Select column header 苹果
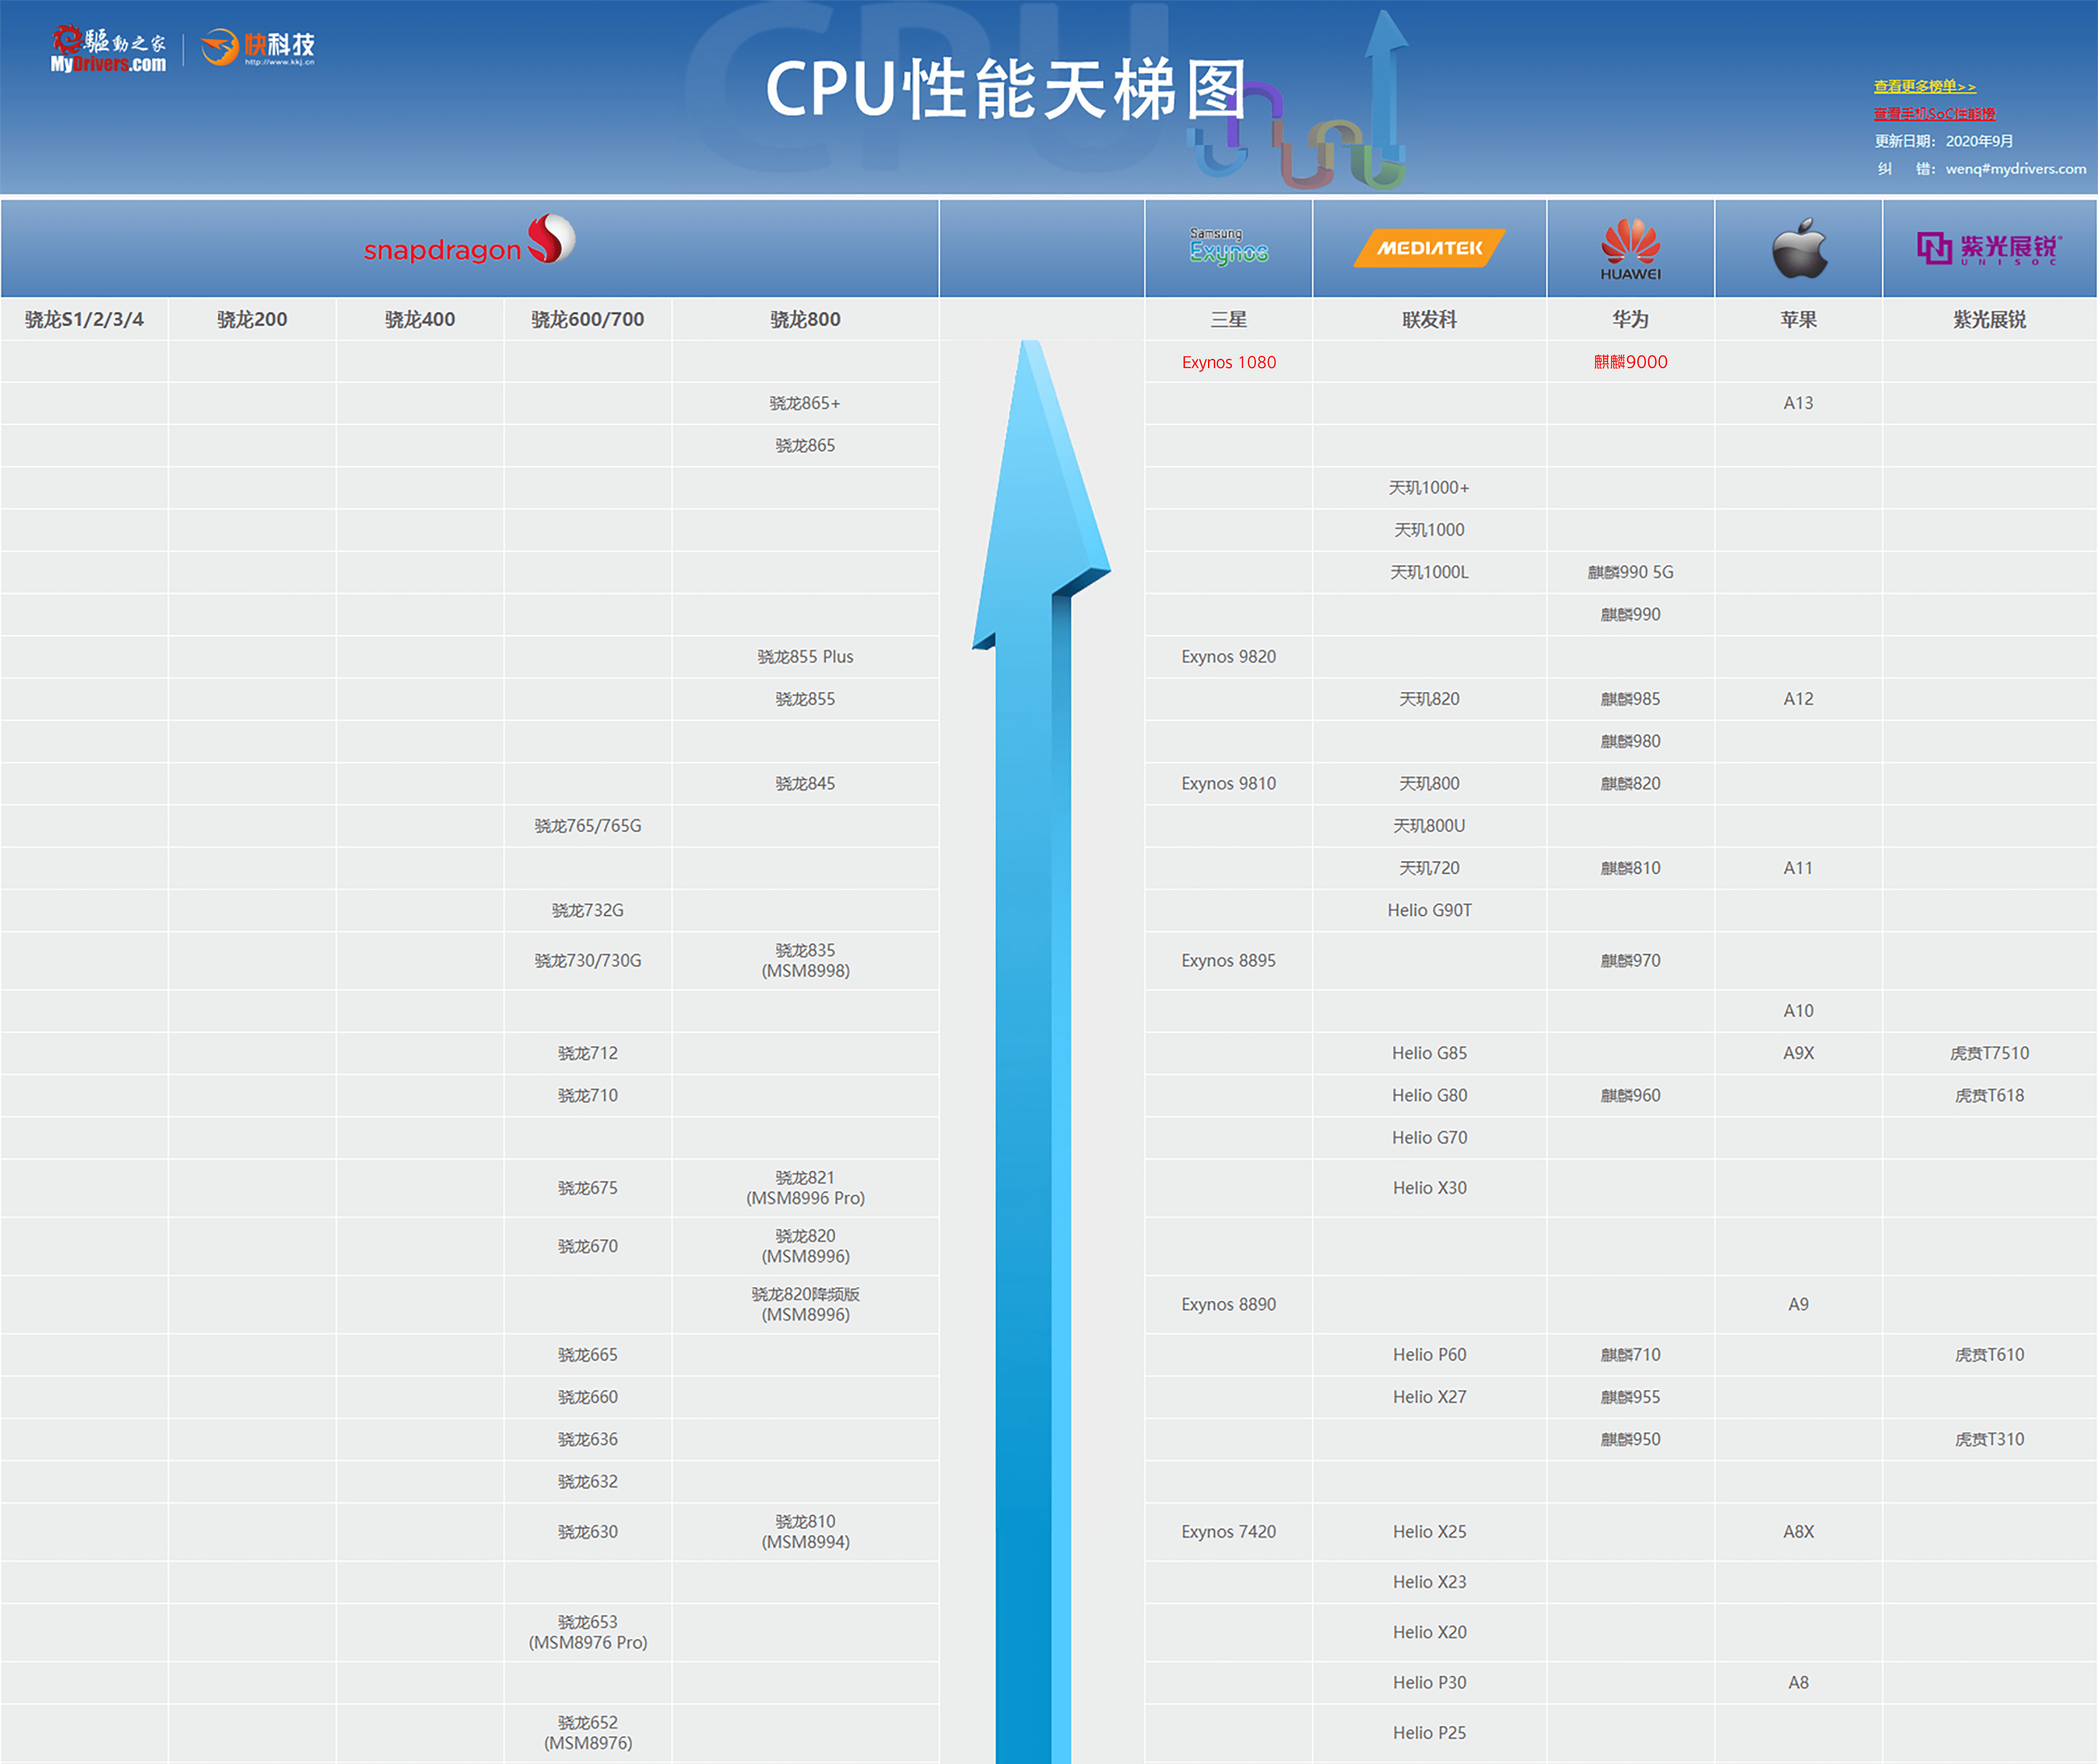The height and width of the screenshot is (1764, 2098). pos(1798,319)
